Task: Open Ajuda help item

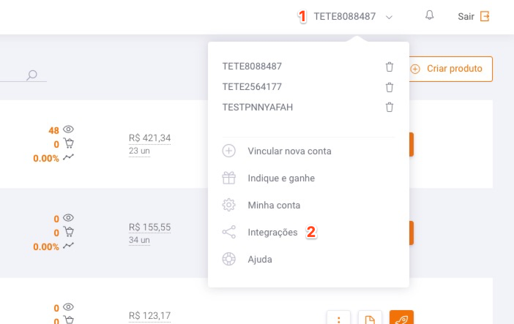Action: 260,259
